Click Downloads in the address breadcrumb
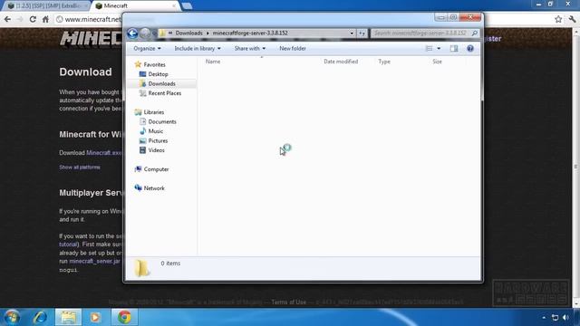Image resolution: width=580 pixels, height=326 pixels. coord(189,34)
